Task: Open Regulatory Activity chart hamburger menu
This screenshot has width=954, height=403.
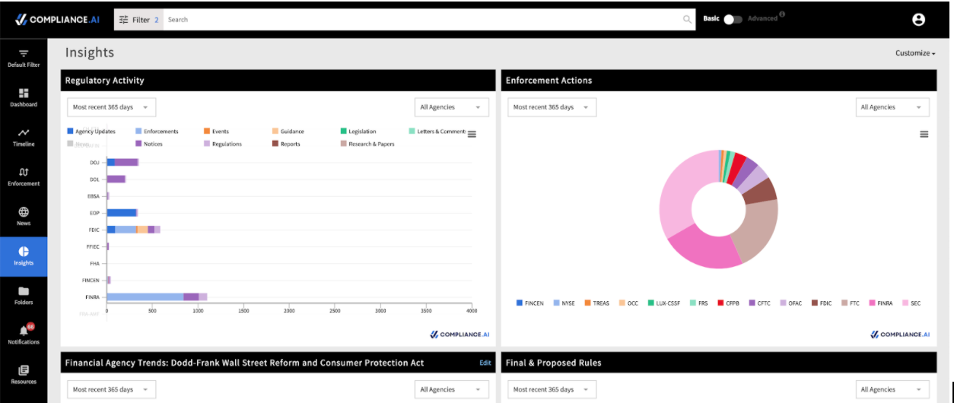Action: click(x=472, y=134)
